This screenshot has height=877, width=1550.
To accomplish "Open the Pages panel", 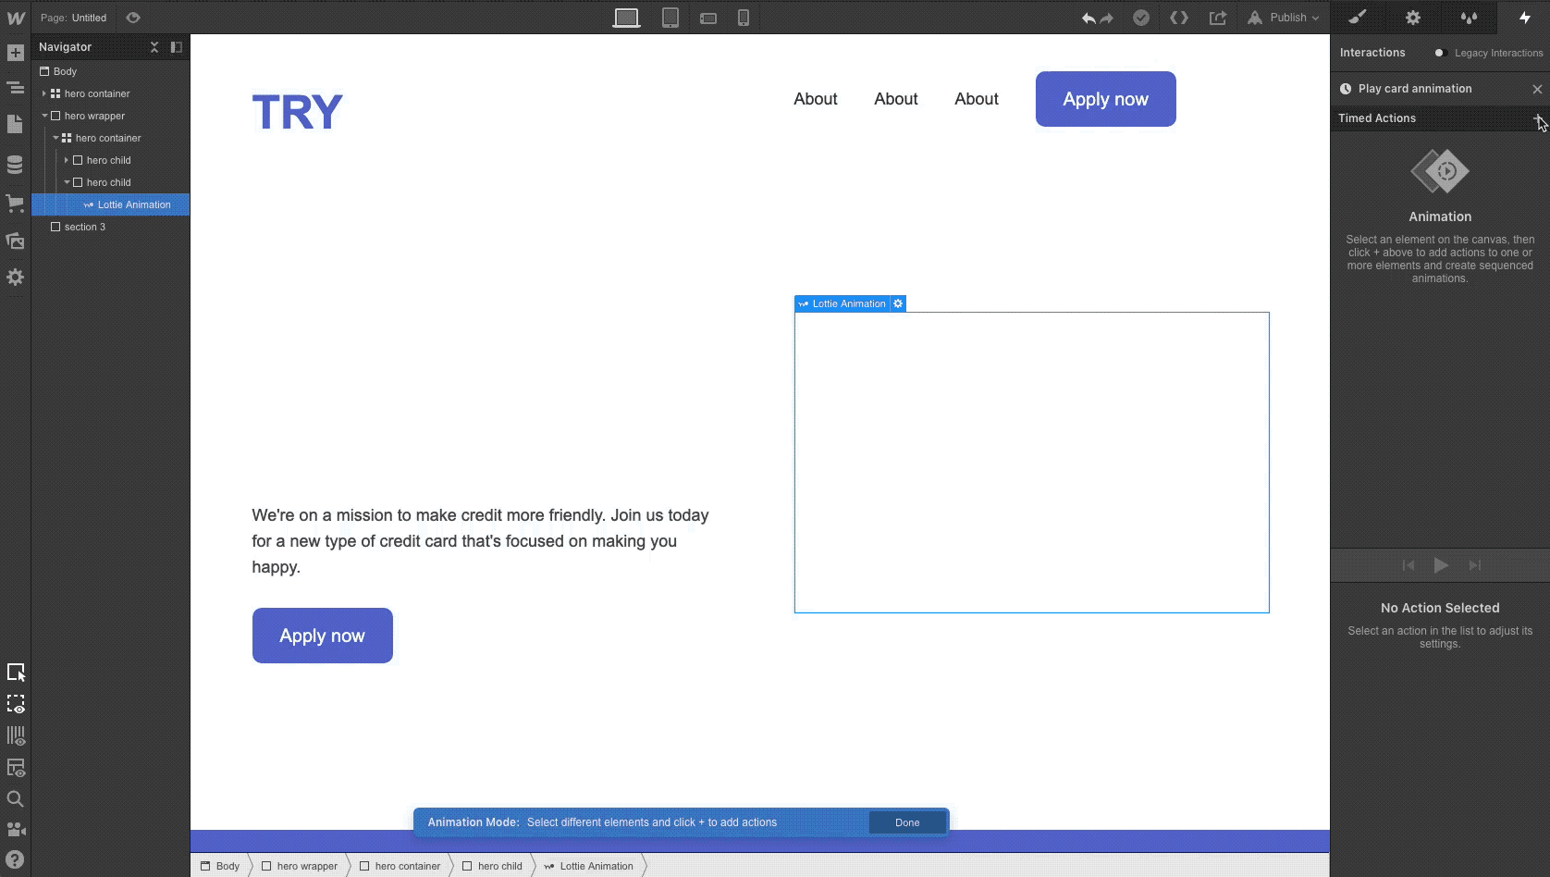I will tap(16, 122).
